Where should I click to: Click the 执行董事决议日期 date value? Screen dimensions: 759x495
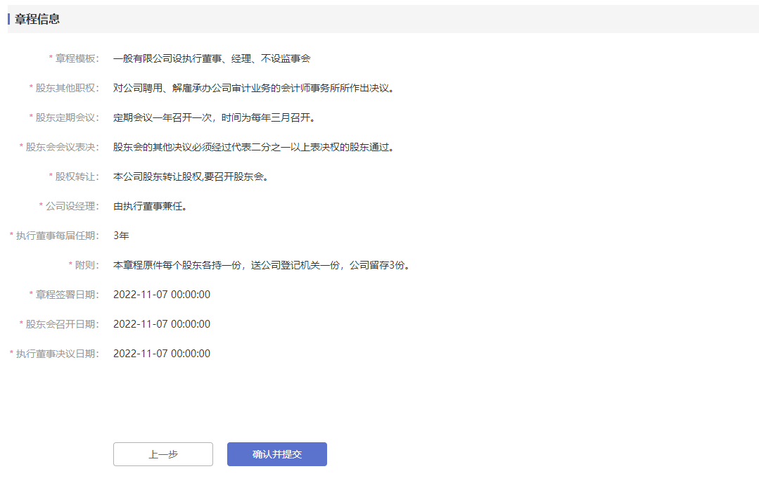click(162, 354)
